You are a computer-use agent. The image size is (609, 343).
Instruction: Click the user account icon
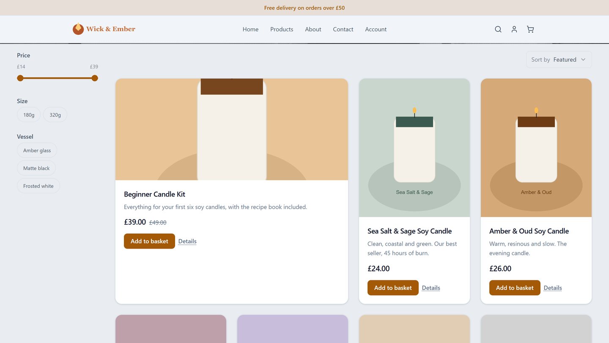(514, 29)
